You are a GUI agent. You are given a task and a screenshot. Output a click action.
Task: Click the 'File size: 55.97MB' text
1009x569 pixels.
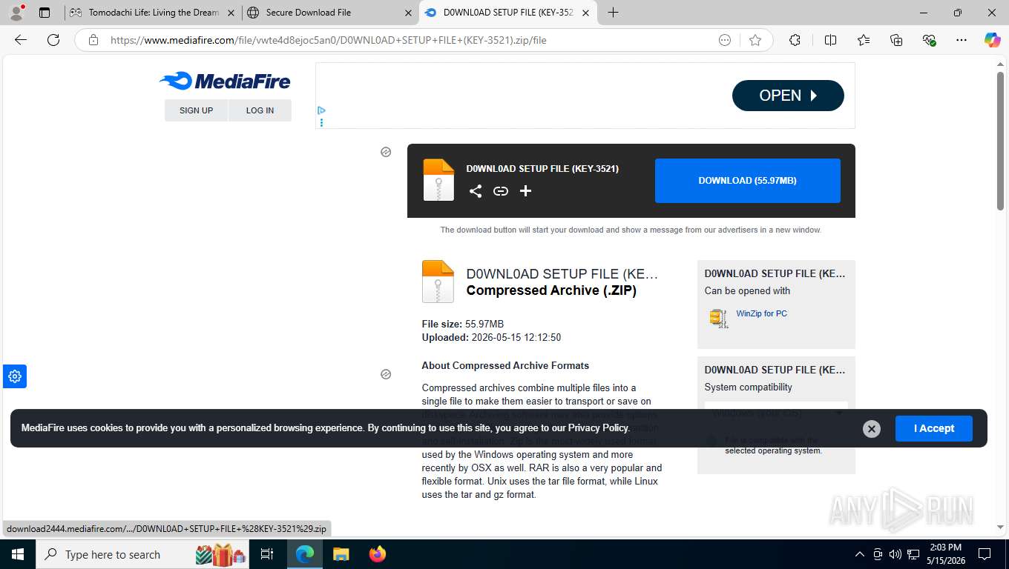click(x=463, y=324)
